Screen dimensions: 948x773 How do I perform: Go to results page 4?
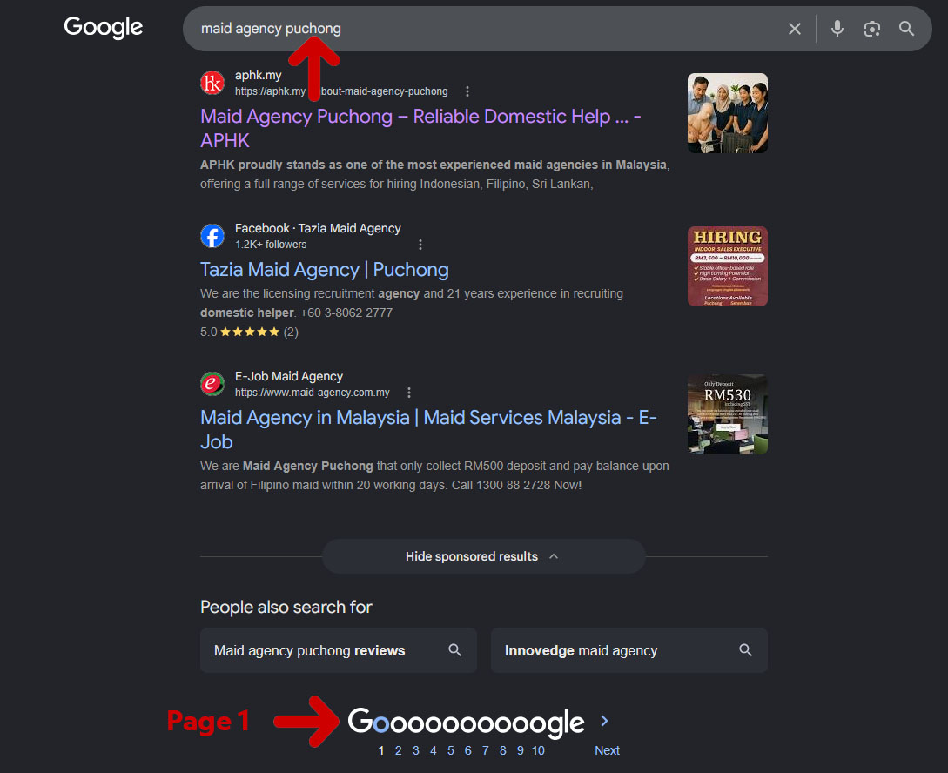[x=433, y=750]
